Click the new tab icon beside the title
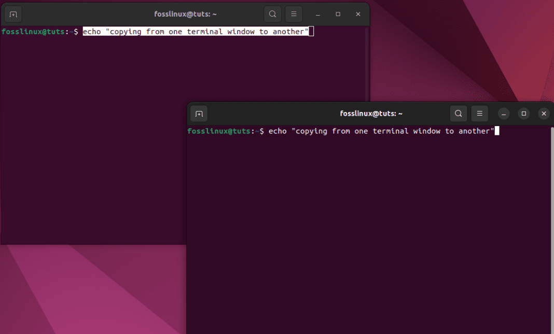 (x=199, y=114)
